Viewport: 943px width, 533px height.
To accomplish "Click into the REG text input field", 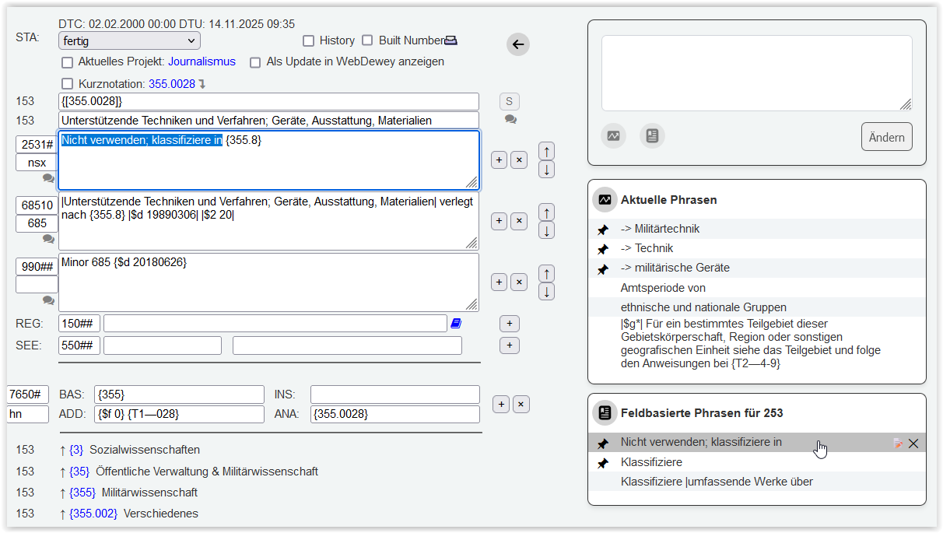I will (x=275, y=324).
